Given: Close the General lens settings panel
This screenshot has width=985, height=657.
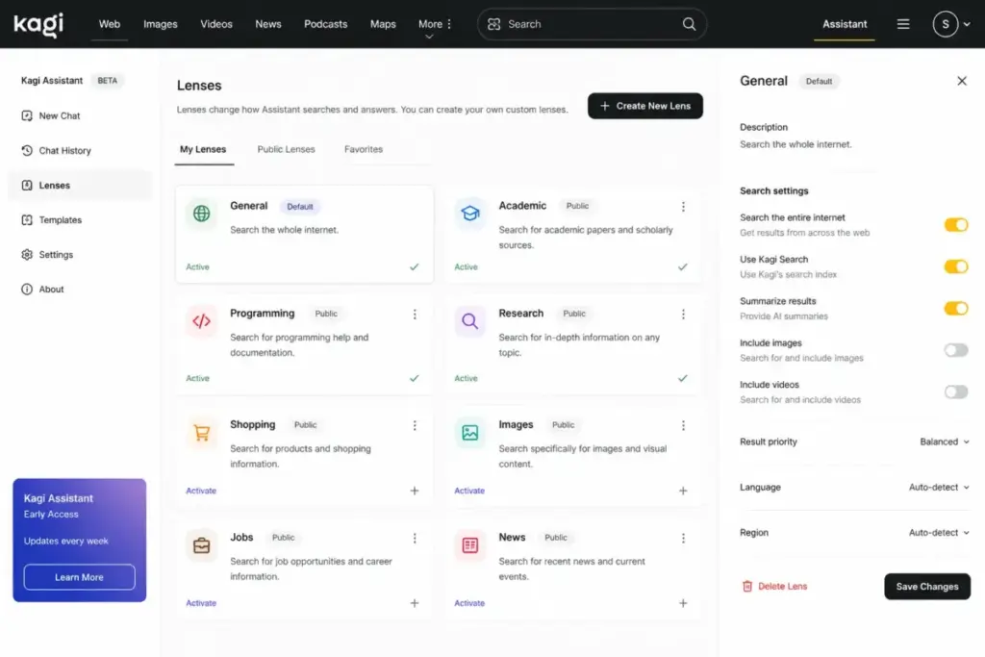Looking at the screenshot, I should [962, 81].
